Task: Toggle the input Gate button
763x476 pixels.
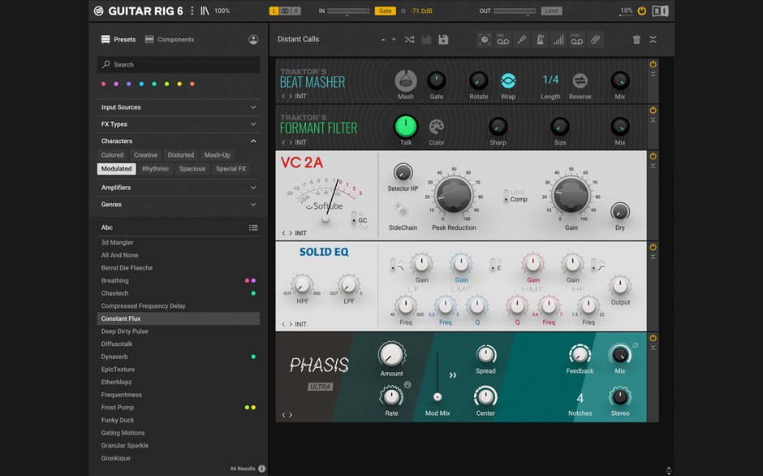Action: 385,11
